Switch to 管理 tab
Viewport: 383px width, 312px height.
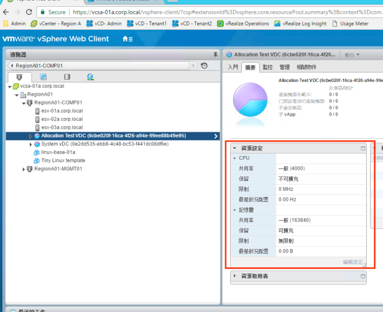click(x=285, y=67)
